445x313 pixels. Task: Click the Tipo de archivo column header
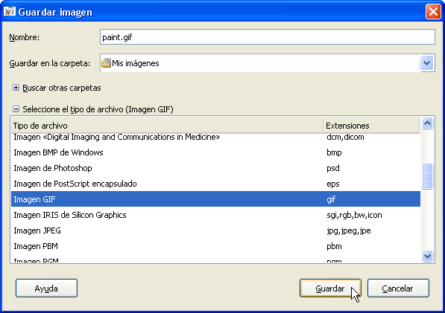point(167,126)
